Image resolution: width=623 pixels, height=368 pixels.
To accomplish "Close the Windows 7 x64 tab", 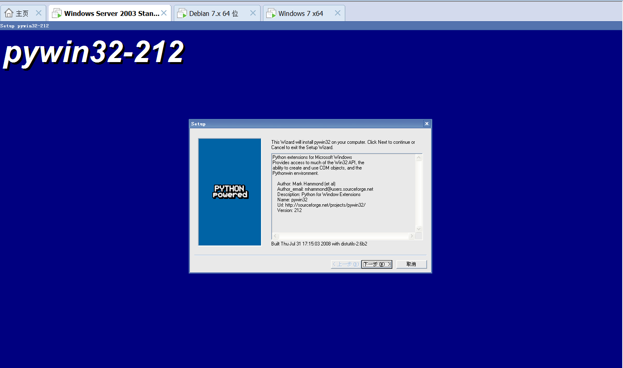I will (337, 13).
